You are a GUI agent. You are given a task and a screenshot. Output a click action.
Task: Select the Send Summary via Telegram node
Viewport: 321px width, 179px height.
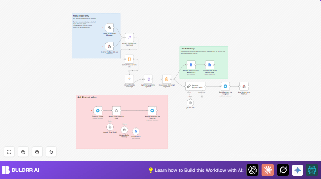coord(225,86)
